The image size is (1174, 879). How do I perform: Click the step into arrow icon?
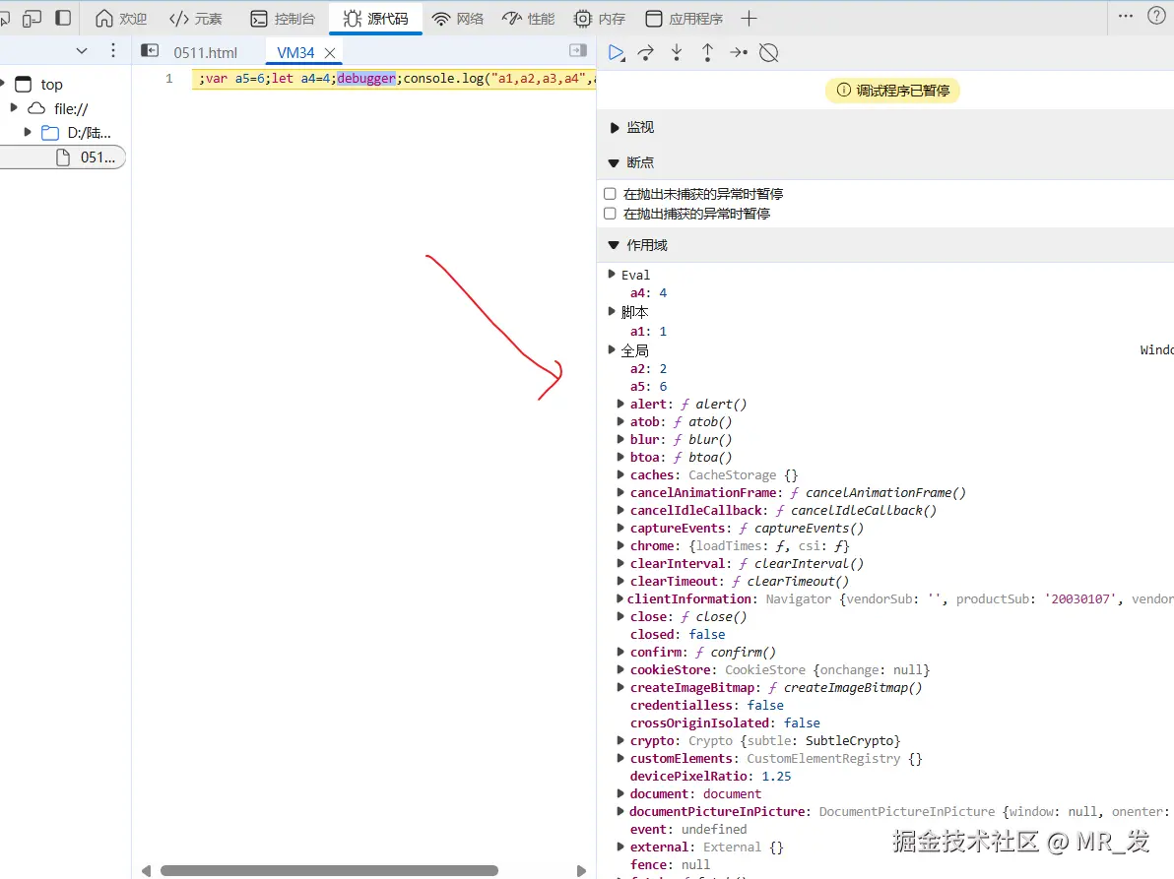point(677,53)
